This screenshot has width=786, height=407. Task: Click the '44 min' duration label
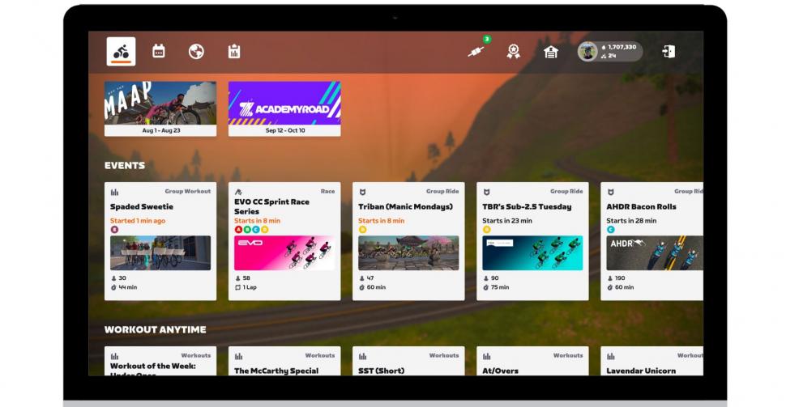point(128,287)
